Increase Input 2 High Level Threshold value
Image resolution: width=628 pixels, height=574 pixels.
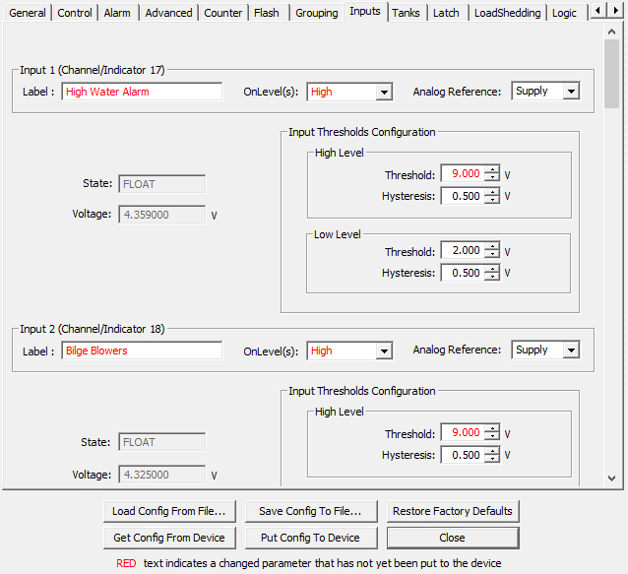[x=492, y=428]
